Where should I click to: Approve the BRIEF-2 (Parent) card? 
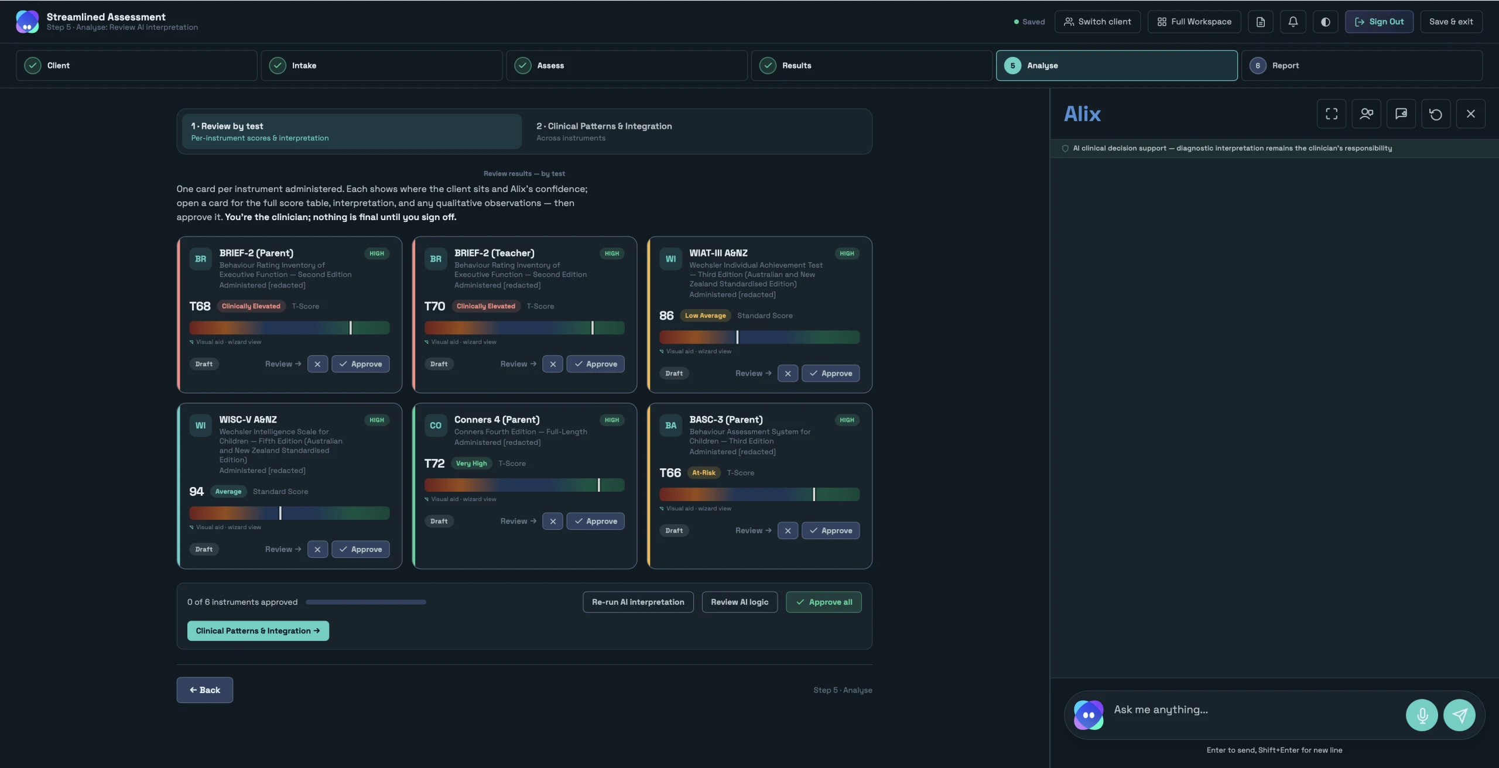pos(361,364)
